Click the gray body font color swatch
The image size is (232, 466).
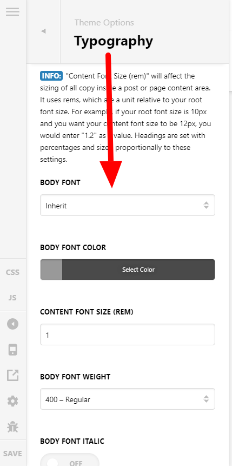(x=51, y=270)
